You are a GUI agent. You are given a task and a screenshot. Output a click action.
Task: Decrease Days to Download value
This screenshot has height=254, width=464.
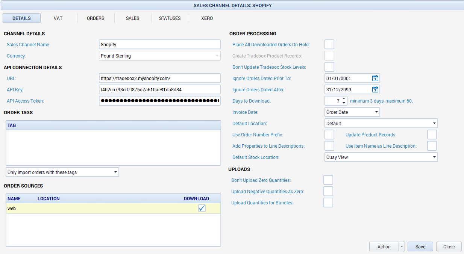344,103
